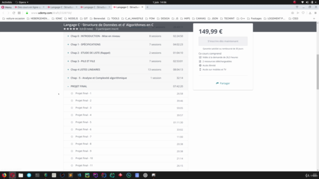Open the voiture occasion bookmarks folder
Screen dimensions: 319x179
click(x=13, y=18)
